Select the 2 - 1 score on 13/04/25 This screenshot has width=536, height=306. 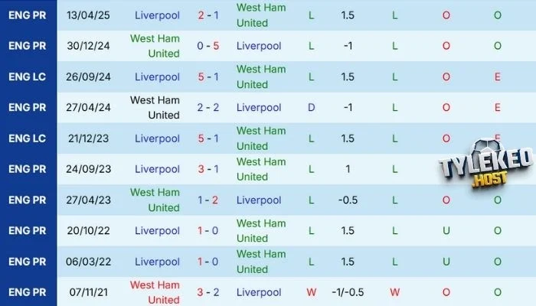point(208,15)
